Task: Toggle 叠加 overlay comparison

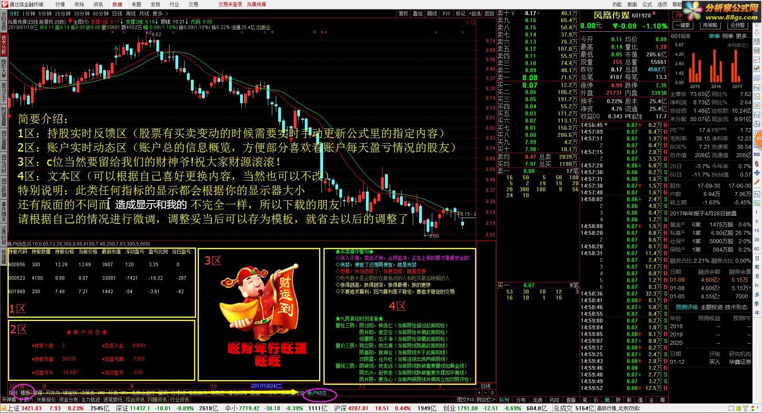Action: 418,13
